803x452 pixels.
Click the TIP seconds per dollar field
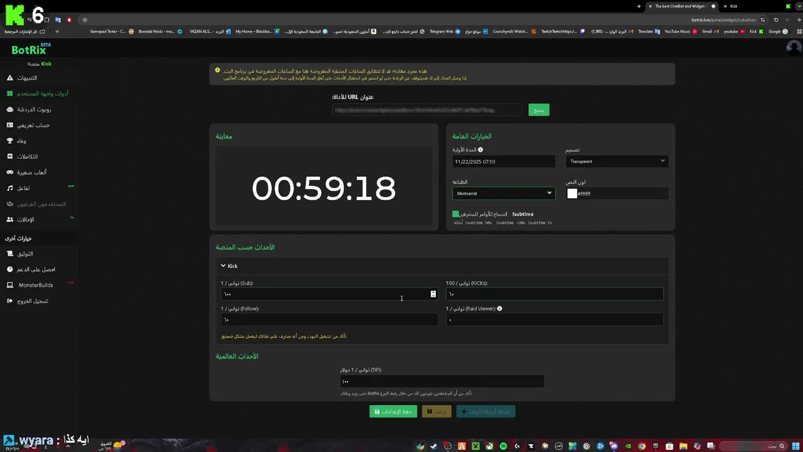pyautogui.click(x=442, y=381)
